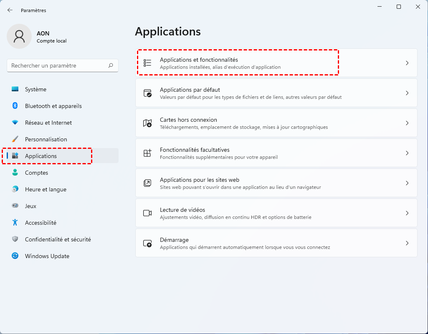The width and height of the screenshot is (428, 334).
Task: Open Heure et langue settings section
Action: pos(46,189)
